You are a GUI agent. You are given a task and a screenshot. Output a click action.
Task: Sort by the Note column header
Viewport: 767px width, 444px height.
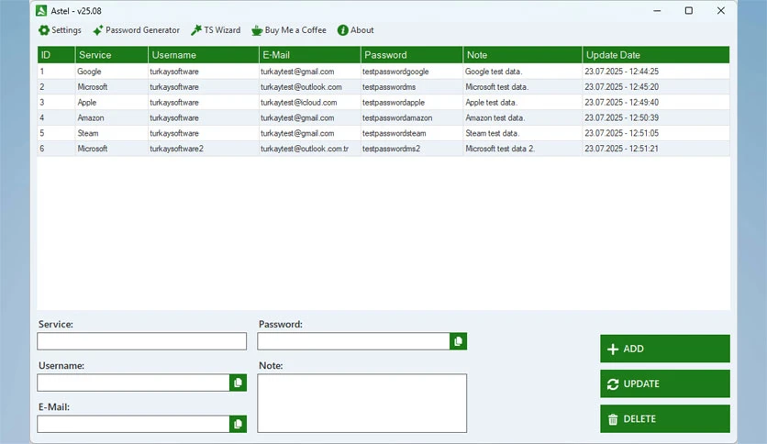tap(522, 55)
